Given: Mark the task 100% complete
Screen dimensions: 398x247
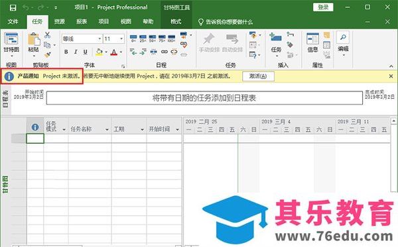Looking at the screenshot, I should click(172, 38).
